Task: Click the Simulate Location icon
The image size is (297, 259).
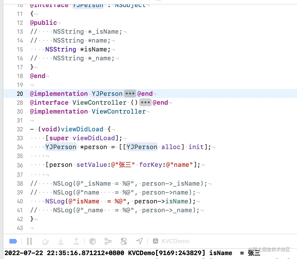Action: (139, 241)
